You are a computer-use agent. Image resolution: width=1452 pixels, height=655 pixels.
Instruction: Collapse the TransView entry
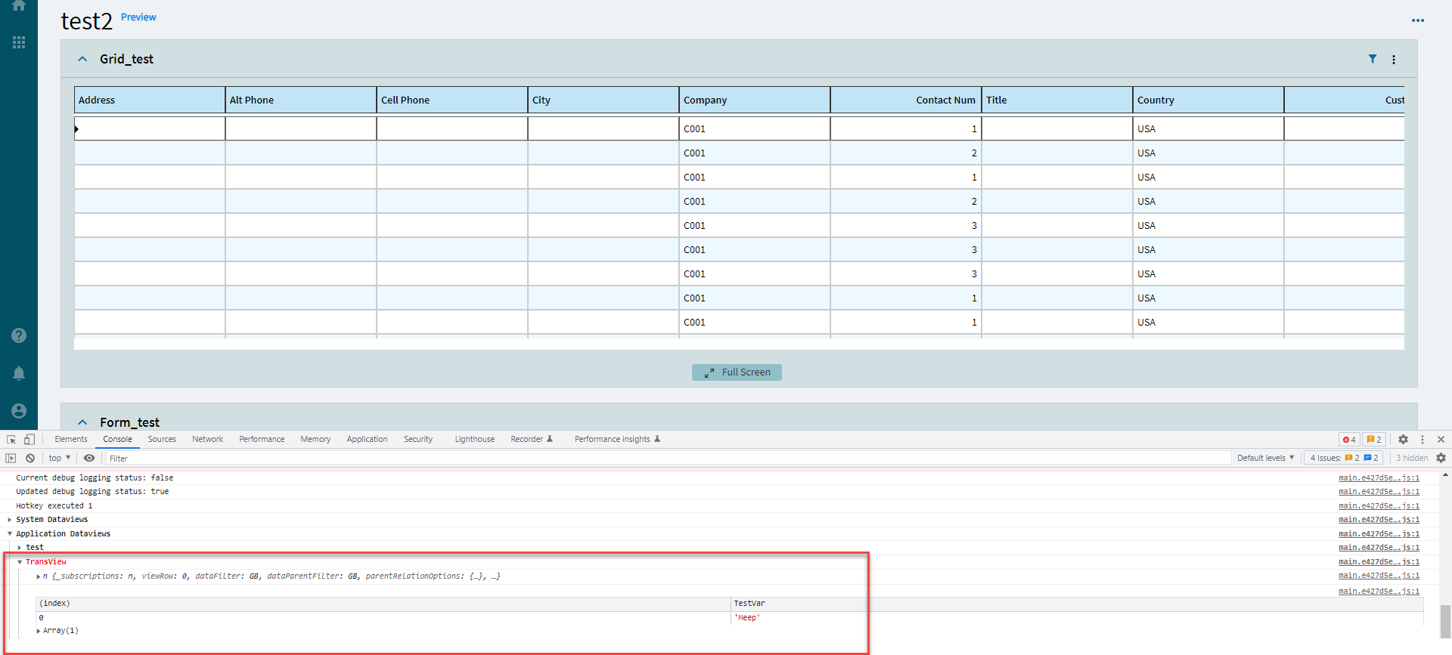pyautogui.click(x=20, y=562)
